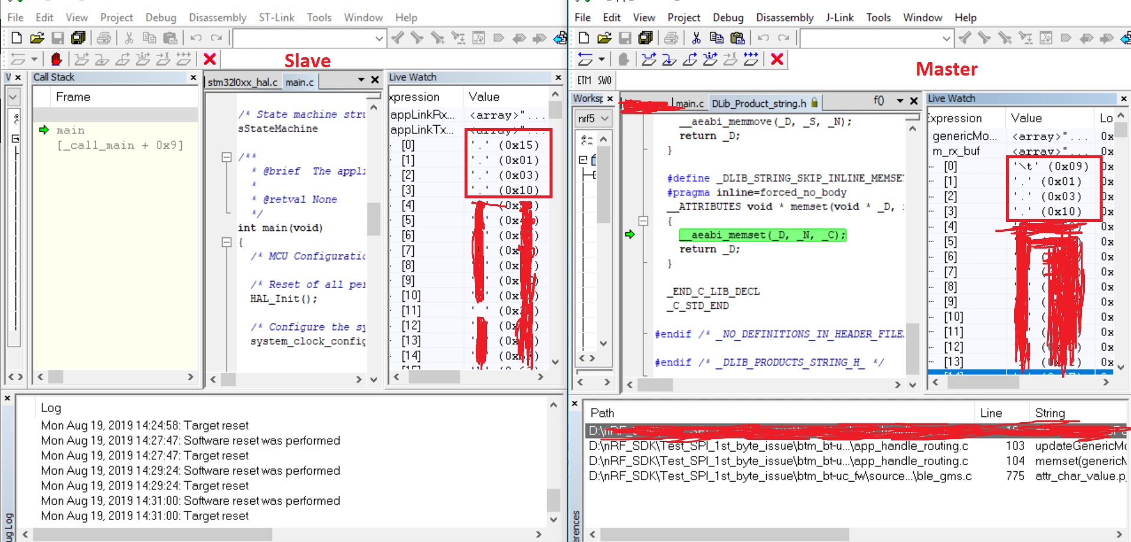Click the New document icon in Master toolbar
Image resolution: width=1131 pixels, height=542 pixels.
coord(584,38)
